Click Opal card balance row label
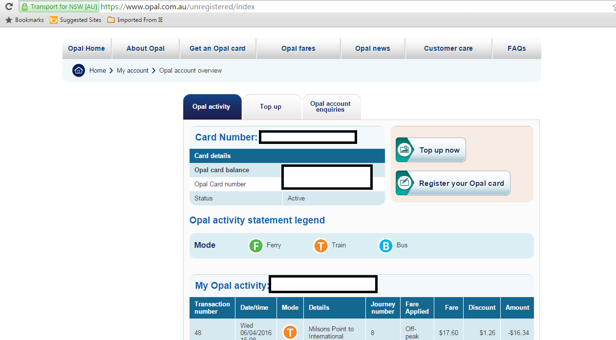Image resolution: width=616 pixels, height=340 pixels. coord(222,170)
